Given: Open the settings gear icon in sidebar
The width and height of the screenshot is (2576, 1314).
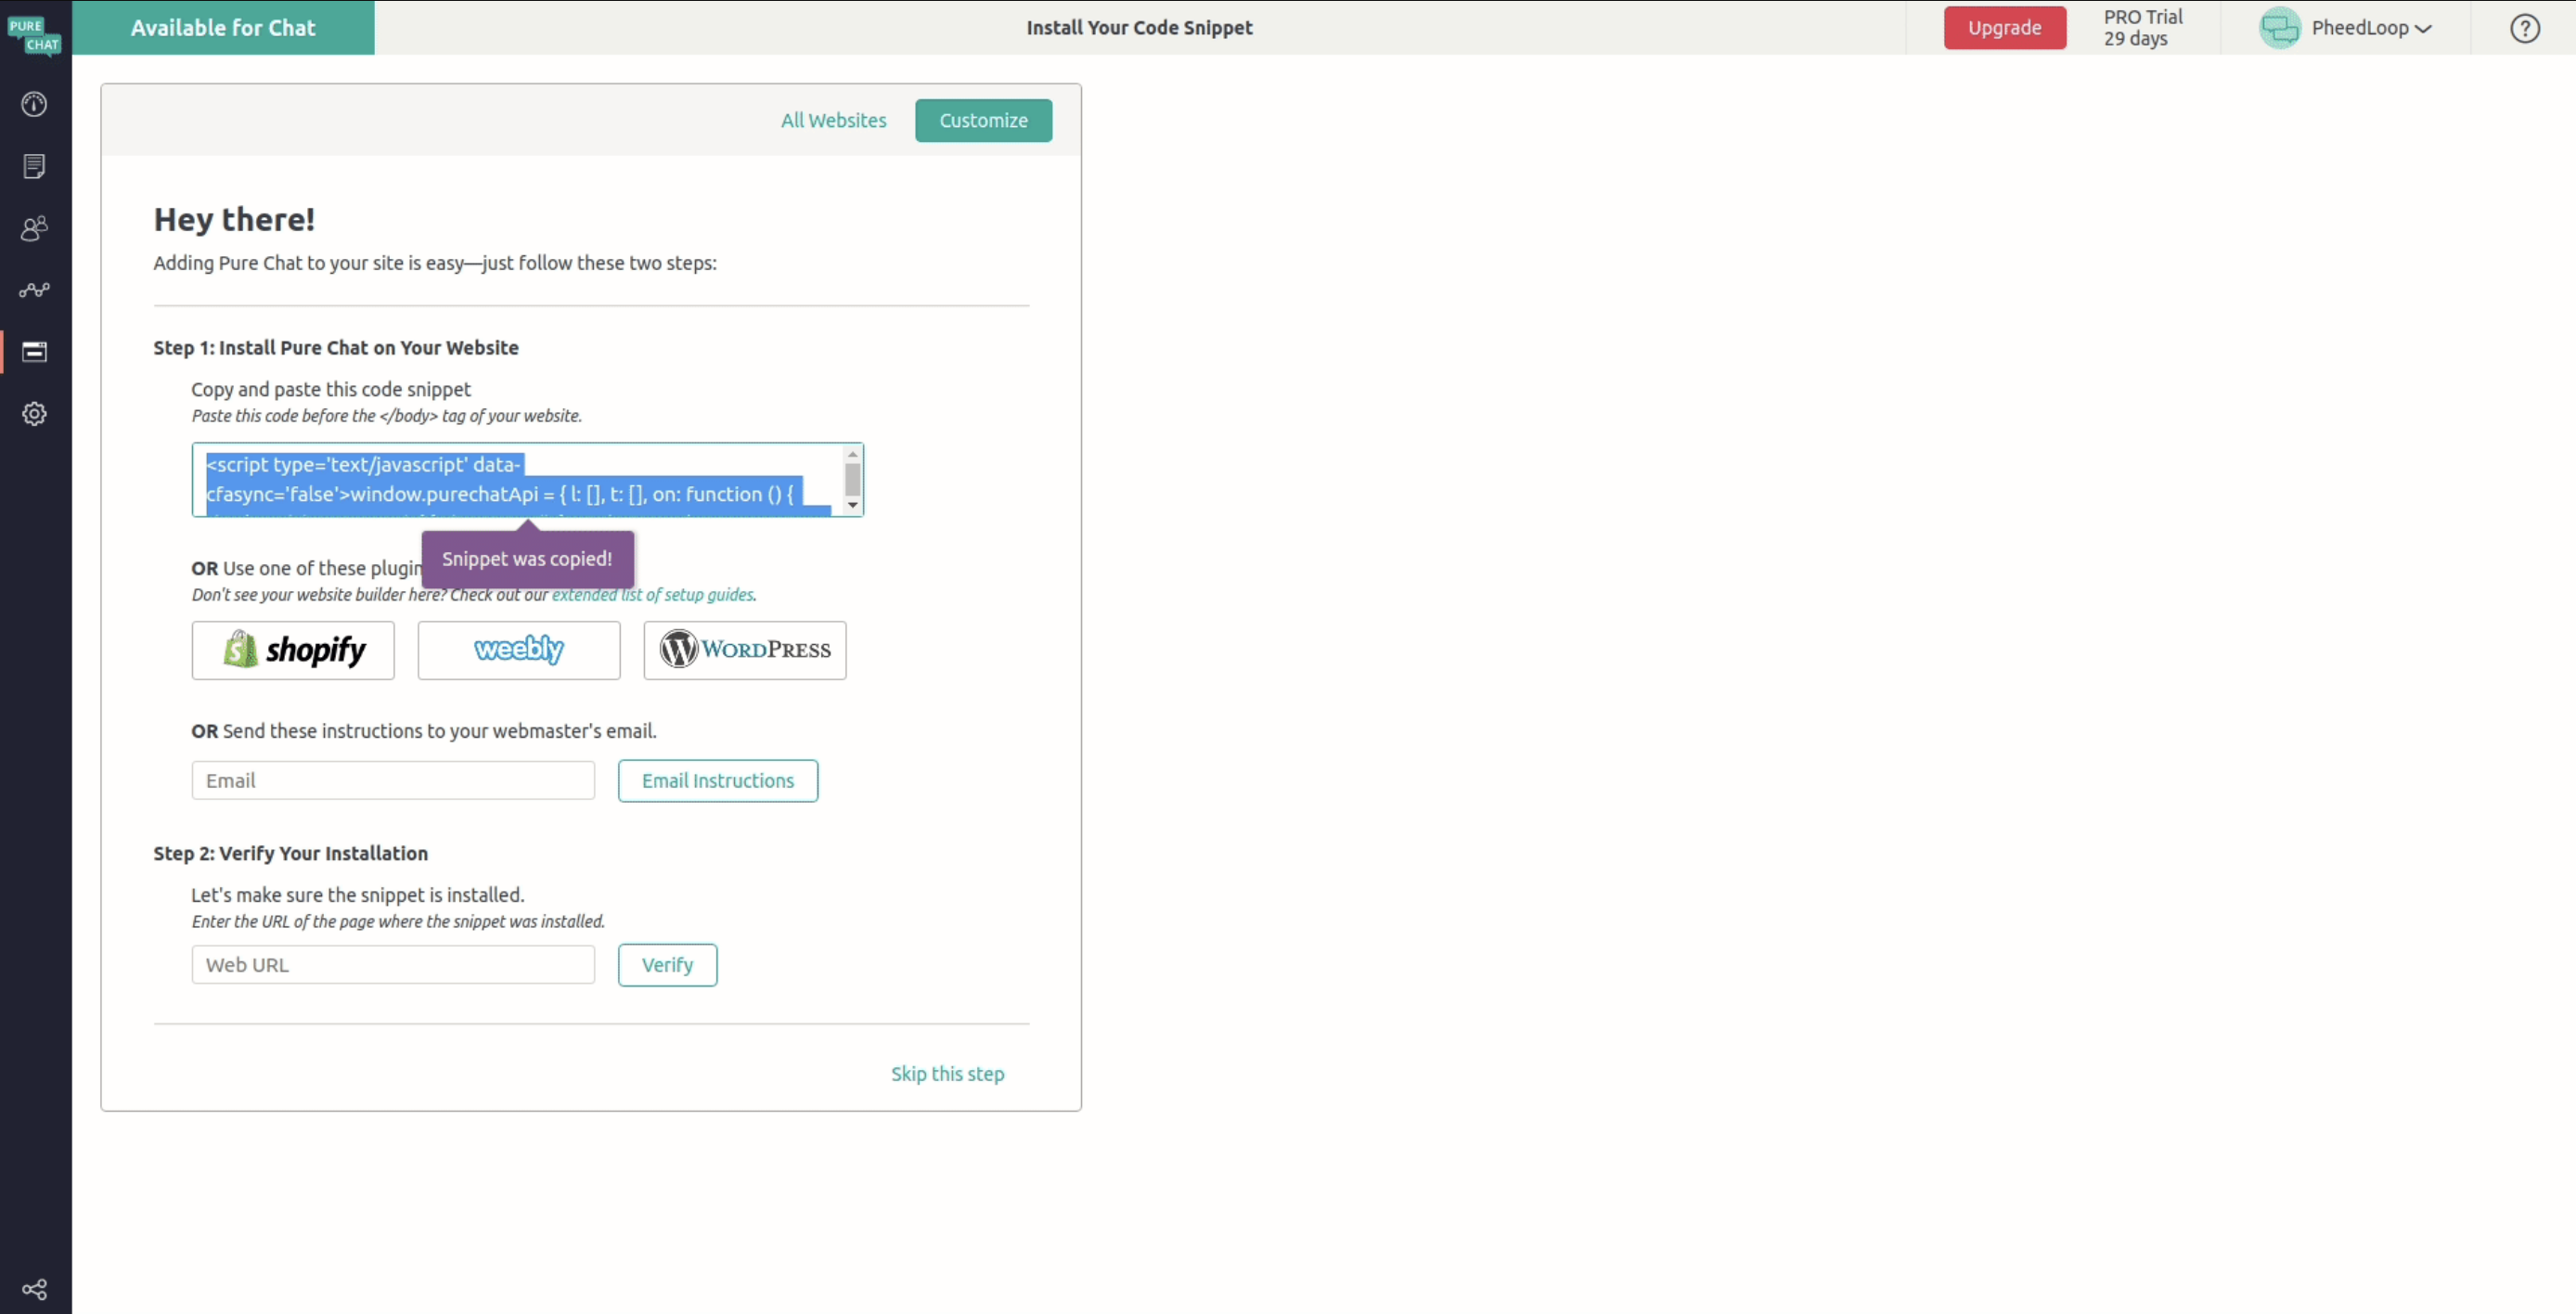Looking at the screenshot, I should click(34, 414).
